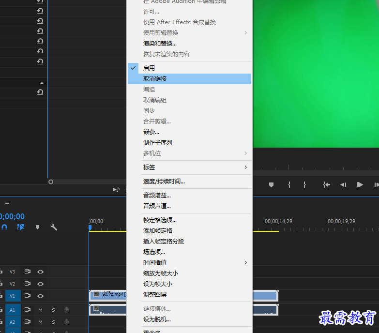Image resolution: width=379 pixels, height=333 pixels.
Task: Toggle target track A2
Action: 13,322
